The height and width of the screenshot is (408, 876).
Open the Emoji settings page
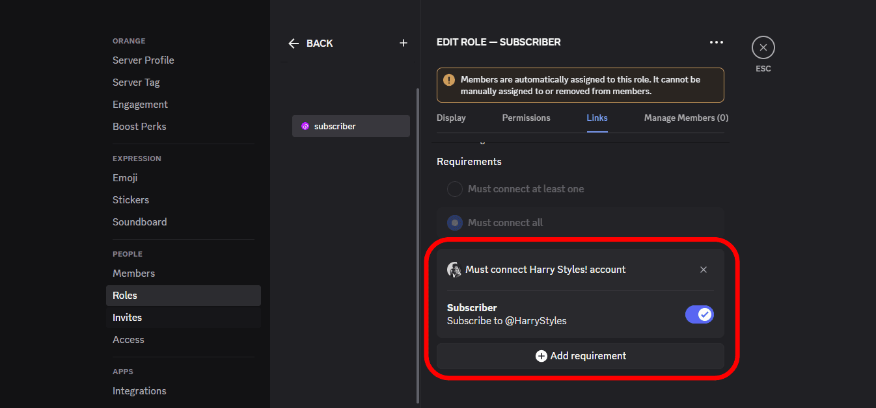point(125,178)
